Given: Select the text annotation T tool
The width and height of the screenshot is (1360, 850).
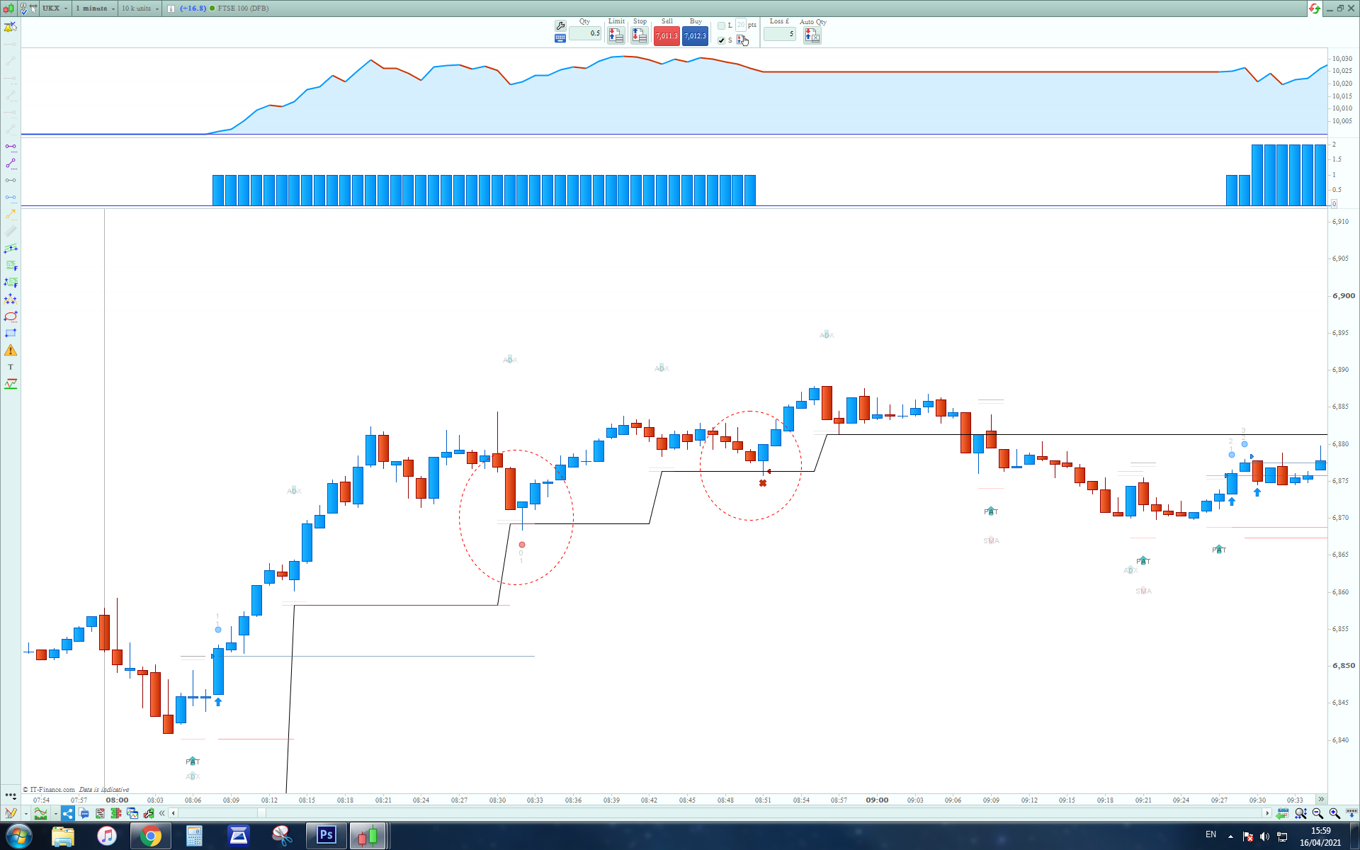Looking at the screenshot, I should 11,367.
